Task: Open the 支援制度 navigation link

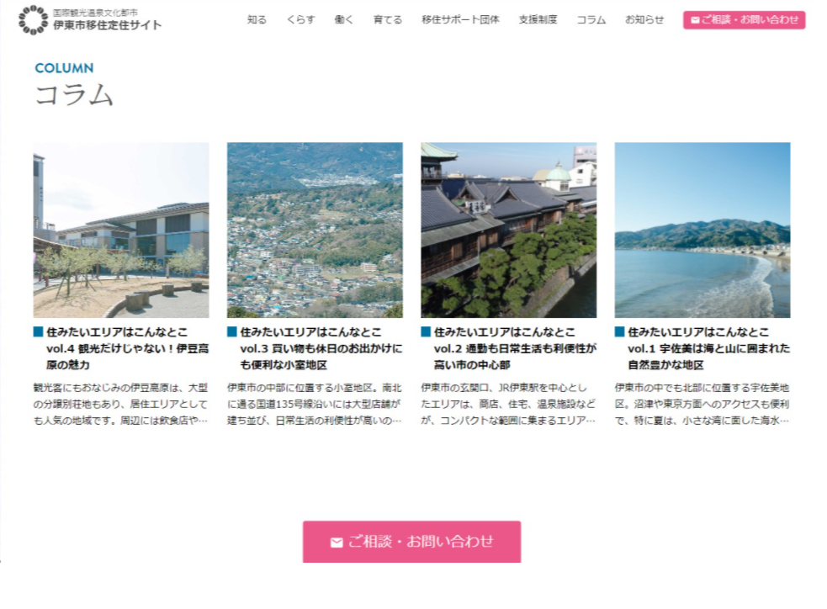Action: tap(538, 20)
